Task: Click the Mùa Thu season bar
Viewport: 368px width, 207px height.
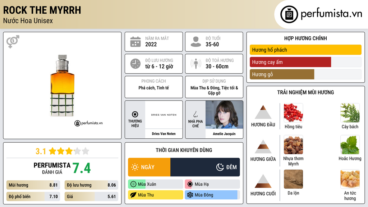Action: pyautogui.click(x=156, y=195)
